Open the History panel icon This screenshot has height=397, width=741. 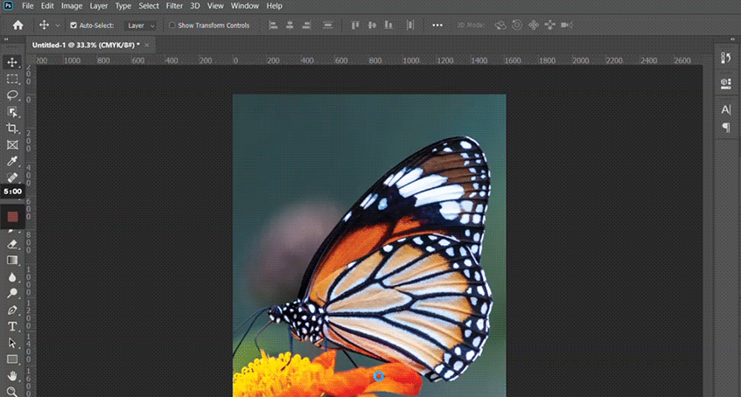(726, 58)
